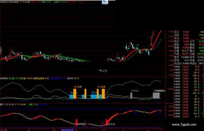This screenshot has width=204, height=131.
Task: Click the 最低 low price field
Action: [197, 48]
